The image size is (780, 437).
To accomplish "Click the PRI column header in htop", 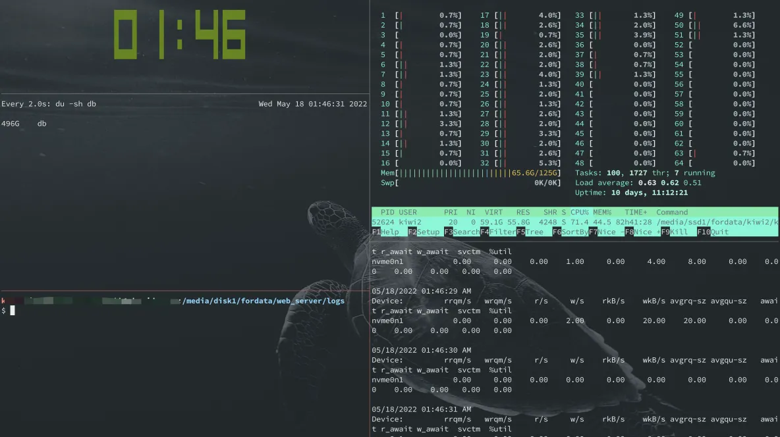I will pyautogui.click(x=451, y=213).
